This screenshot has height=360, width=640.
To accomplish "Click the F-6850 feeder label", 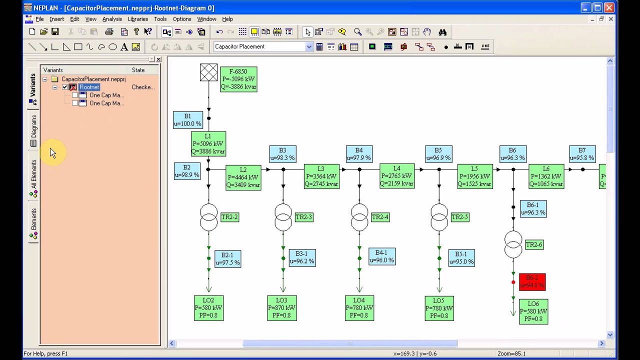I will (x=238, y=79).
